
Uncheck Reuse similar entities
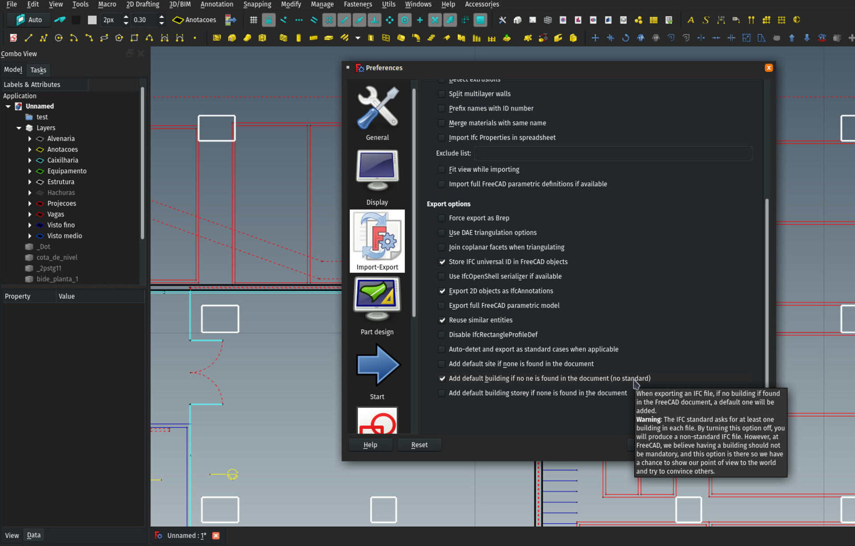(441, 320)
